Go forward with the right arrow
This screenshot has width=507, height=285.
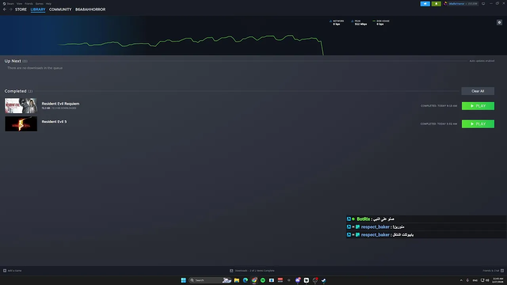11,9
